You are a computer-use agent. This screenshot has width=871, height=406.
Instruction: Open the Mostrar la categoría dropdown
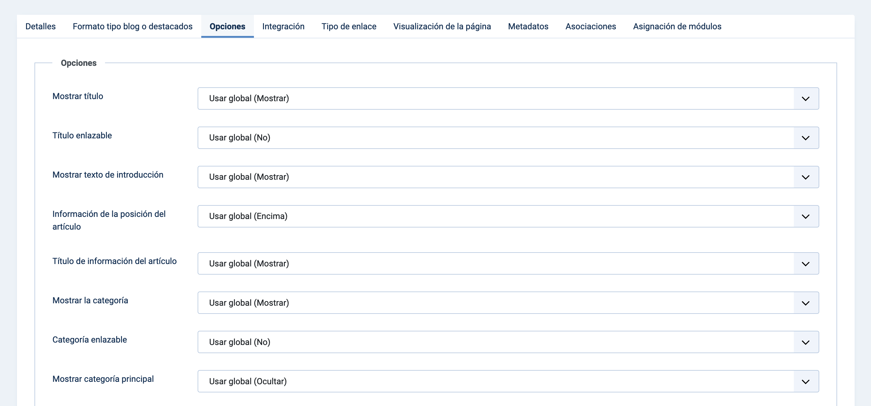click(508, 303)
